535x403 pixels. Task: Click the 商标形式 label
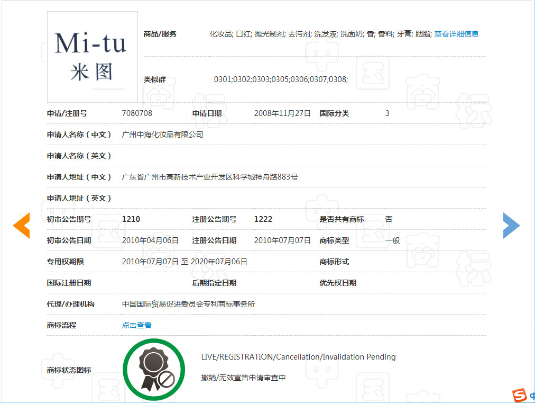334,262
